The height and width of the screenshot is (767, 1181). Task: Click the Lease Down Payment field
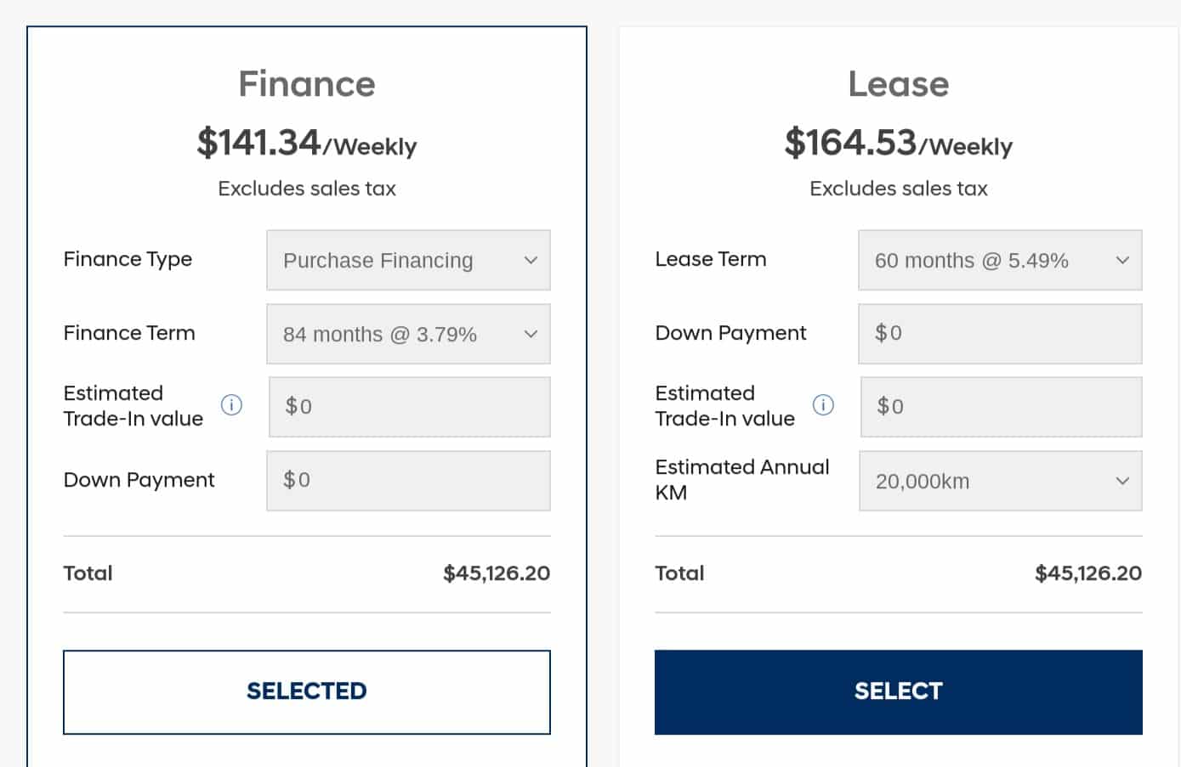coord(1000,334)
